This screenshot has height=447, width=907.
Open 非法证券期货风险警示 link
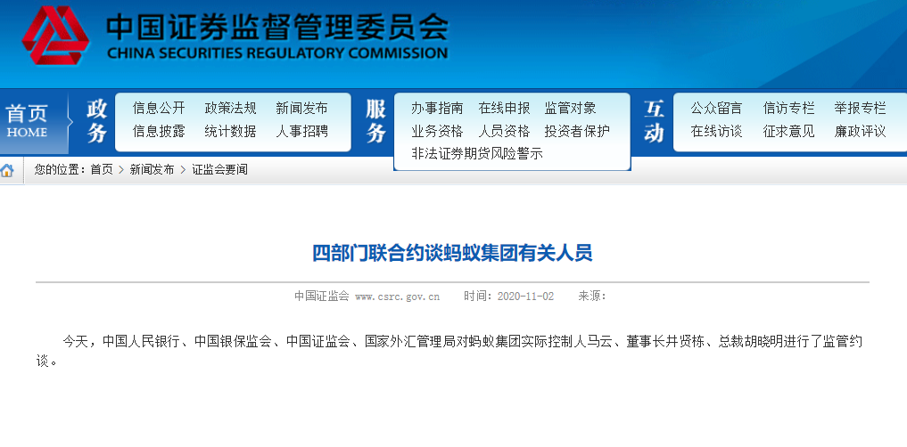coord(477,154)
